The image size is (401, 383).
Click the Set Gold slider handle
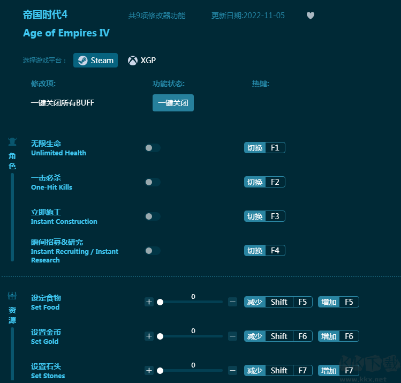[160, 336]
